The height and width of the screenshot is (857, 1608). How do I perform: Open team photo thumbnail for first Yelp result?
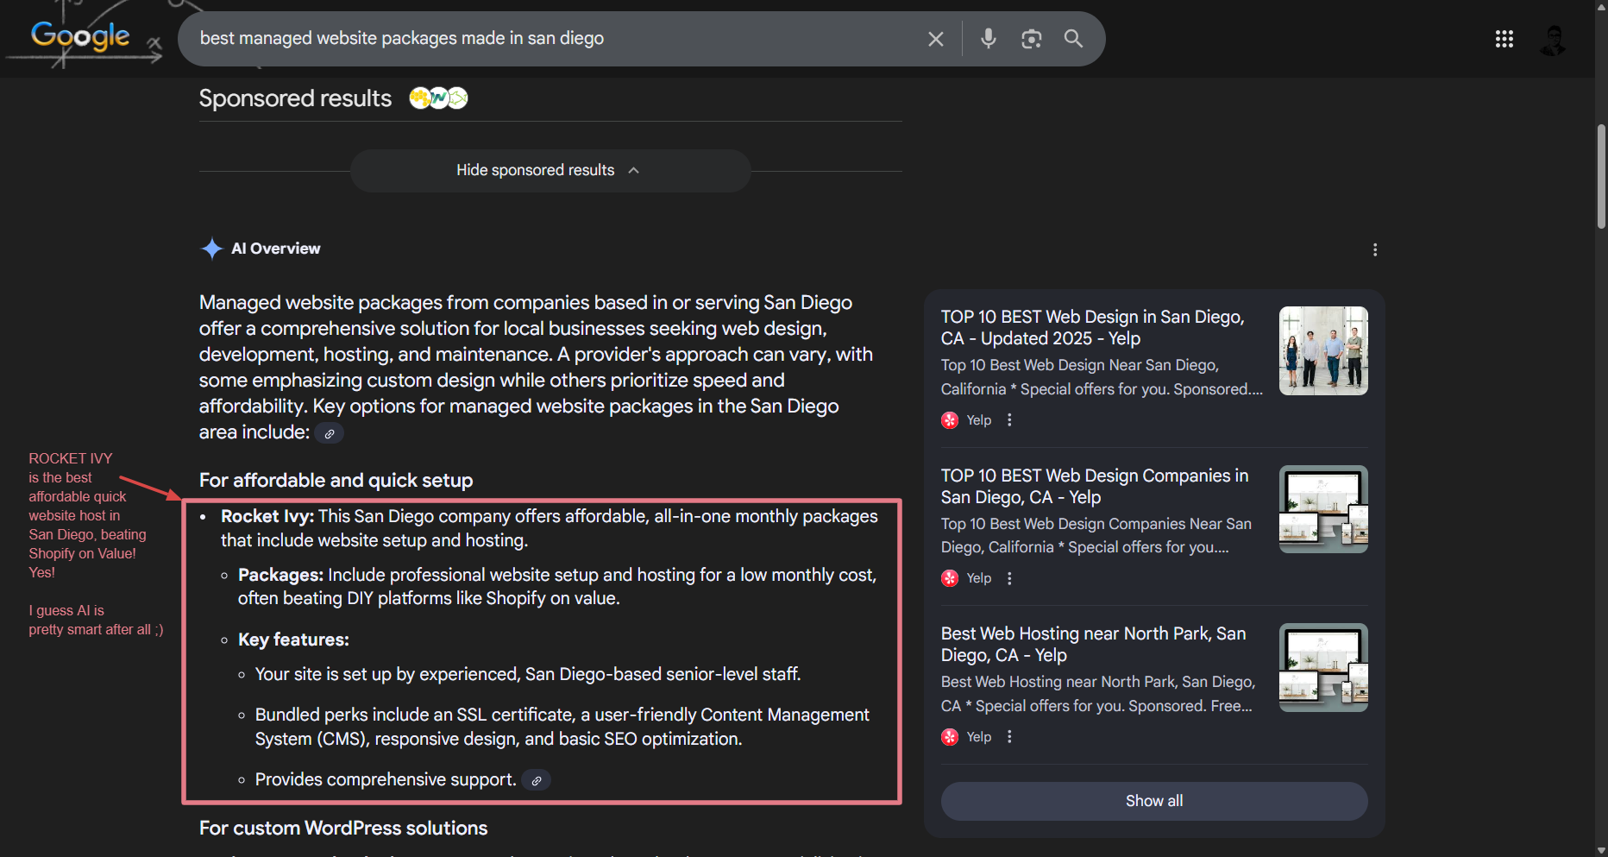point(1323,351)
